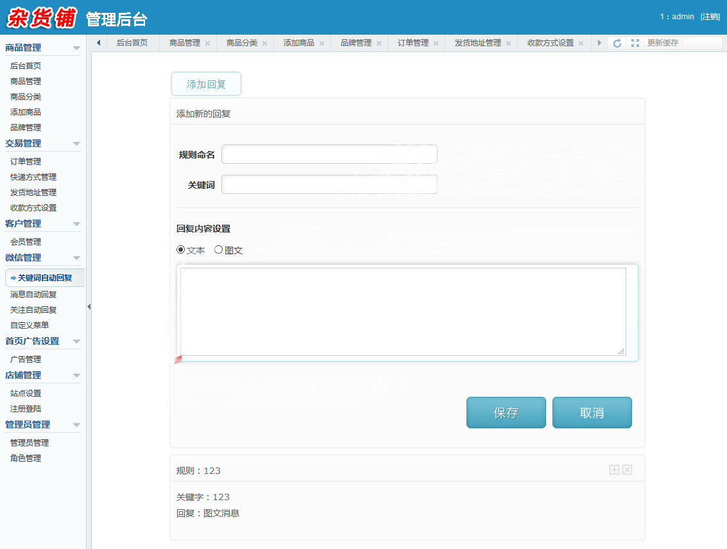
Task: Click the refresh icon in tab bar
Action: (617, 43)
